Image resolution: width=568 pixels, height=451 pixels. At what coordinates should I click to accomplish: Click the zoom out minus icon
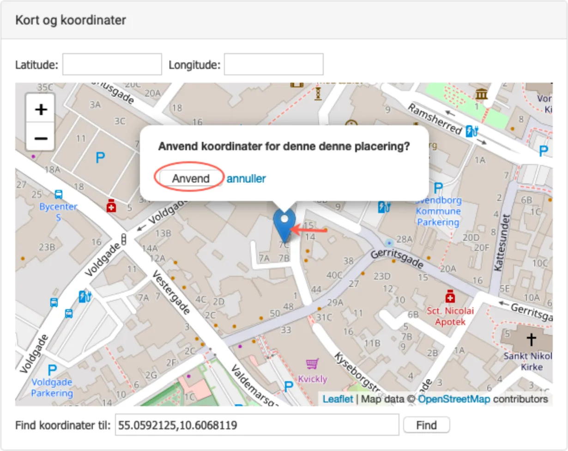point(41,138)
